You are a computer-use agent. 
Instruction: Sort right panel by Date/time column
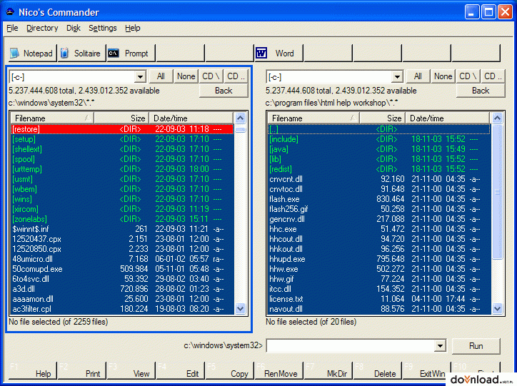point(448,118)
